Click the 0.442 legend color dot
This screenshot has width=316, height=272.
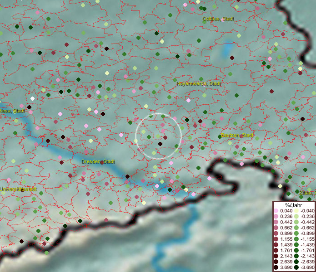coord(276,222)
